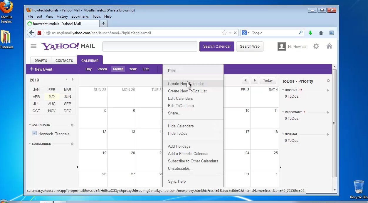Collapse the Normal ToDos group
368x203 pixels.
[283, 134]
